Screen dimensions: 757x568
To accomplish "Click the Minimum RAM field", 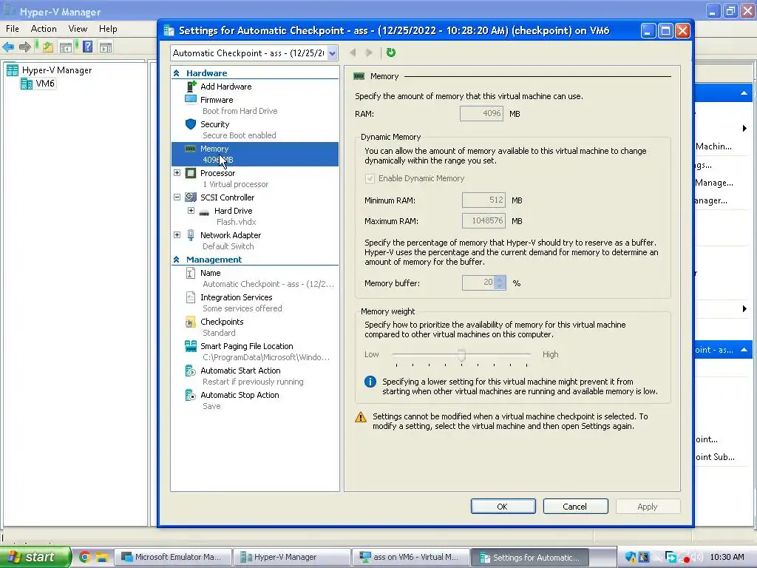I will tap(483, 200).
